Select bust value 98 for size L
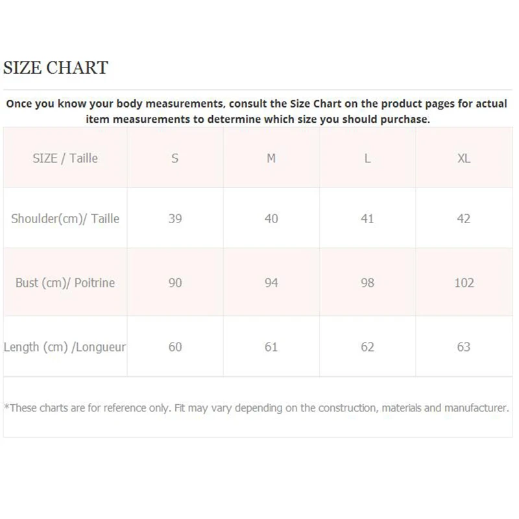 click(367, 283)
